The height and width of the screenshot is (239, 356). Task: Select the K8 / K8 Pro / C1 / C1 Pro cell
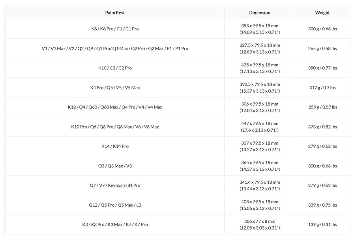tap(115, 29)
